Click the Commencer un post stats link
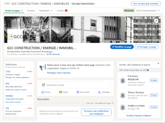165x123 pixels. click(x=13, y=102)
